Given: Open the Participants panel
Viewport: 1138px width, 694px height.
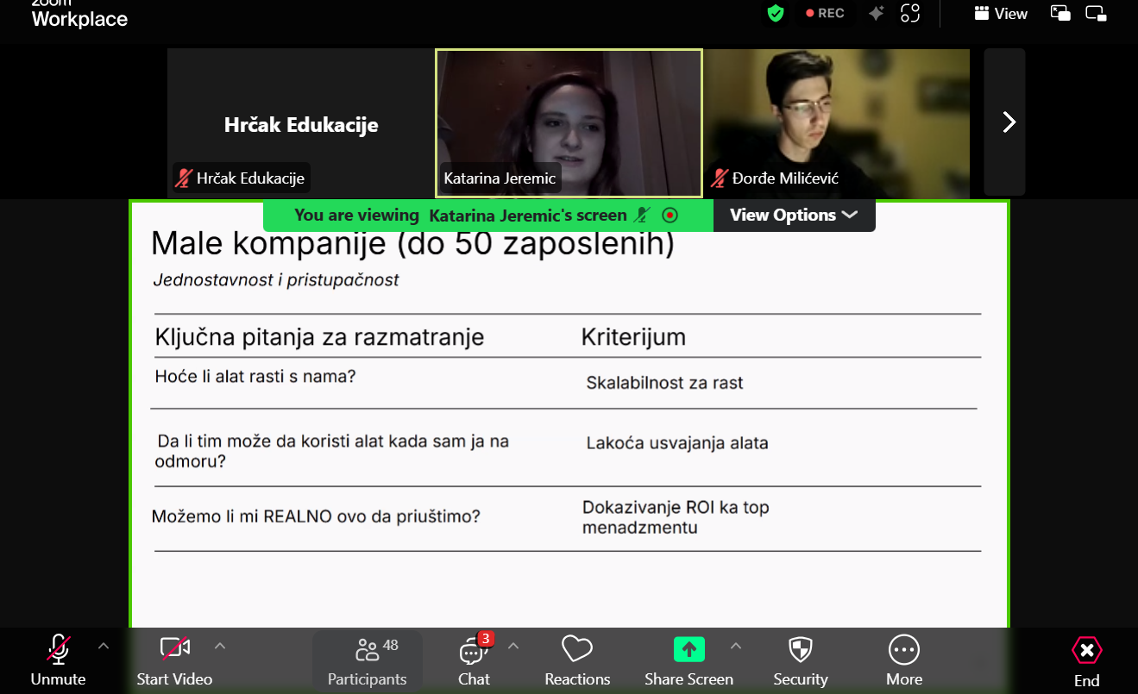Looking at the screenshot, I should click(x=368, y=661).
